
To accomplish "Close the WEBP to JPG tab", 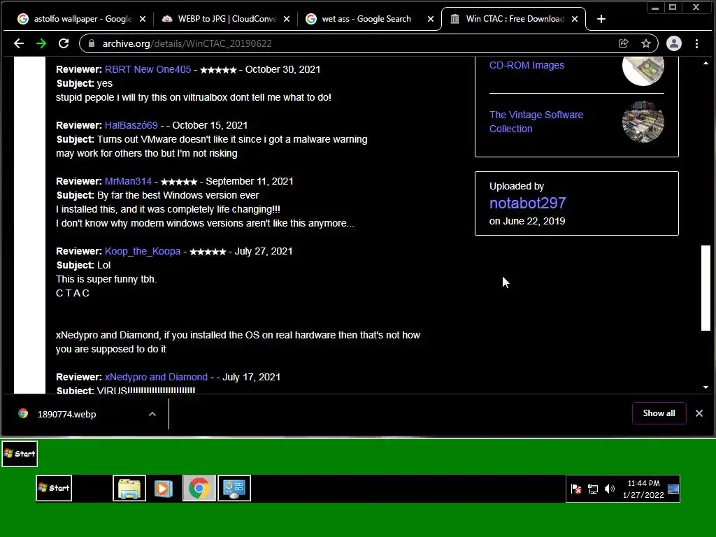I will [286, 19].
